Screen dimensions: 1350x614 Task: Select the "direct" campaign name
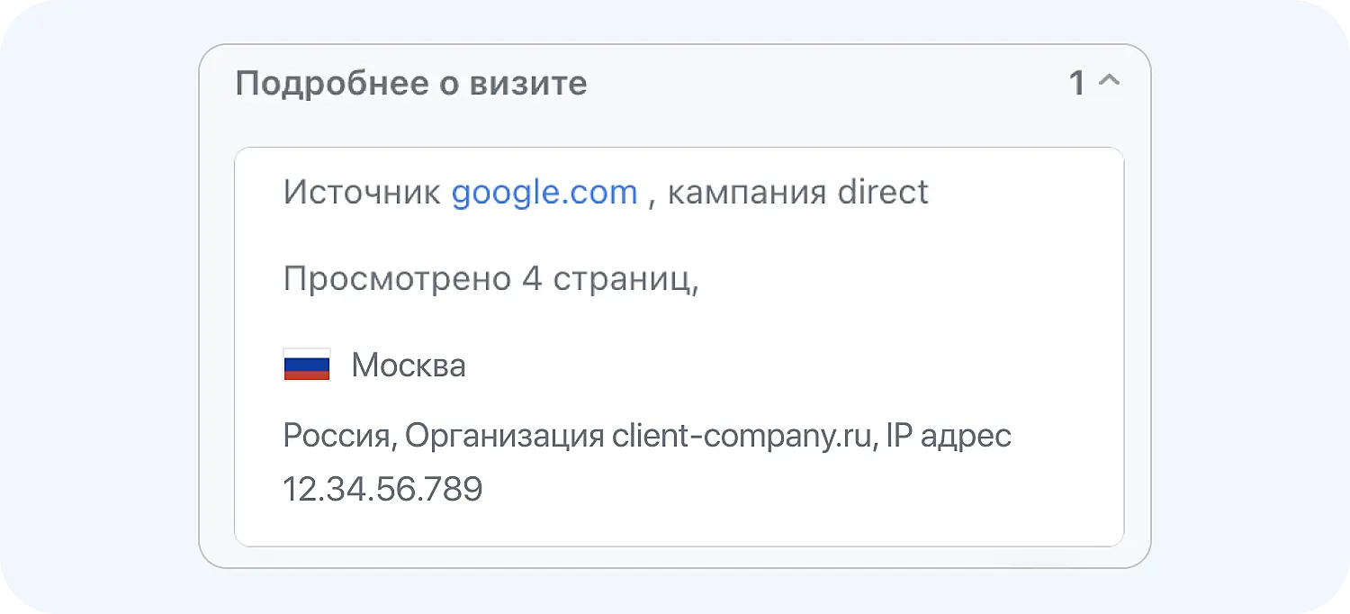(x=883, y=192)
